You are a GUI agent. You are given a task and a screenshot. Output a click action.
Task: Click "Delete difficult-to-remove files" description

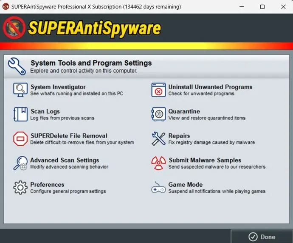(x=82, y=142)
